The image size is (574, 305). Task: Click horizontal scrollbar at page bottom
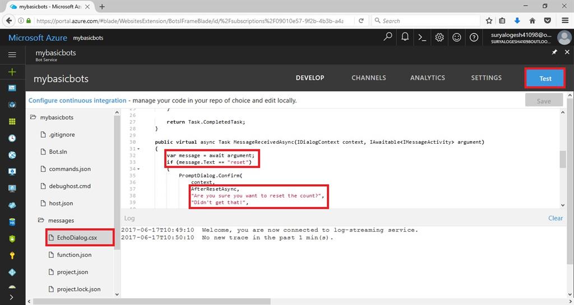click(x=152, y=301)
